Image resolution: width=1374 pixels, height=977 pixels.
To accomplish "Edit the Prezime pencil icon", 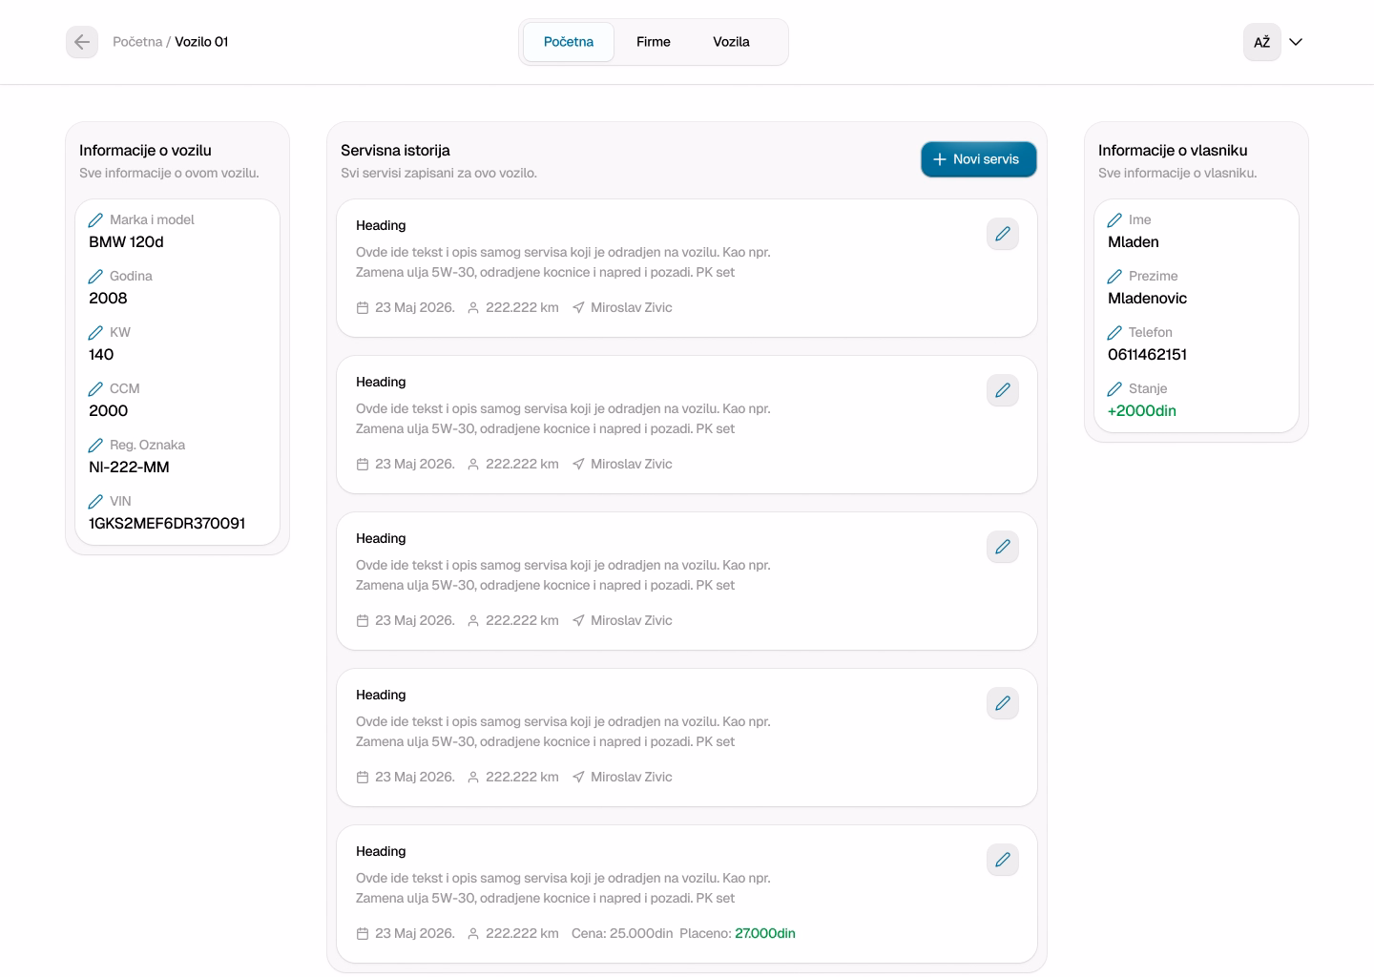I will (1114, 277).
